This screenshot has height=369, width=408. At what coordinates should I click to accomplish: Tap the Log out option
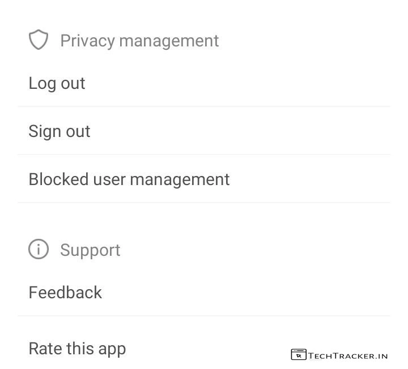click(x=57, y=83)
